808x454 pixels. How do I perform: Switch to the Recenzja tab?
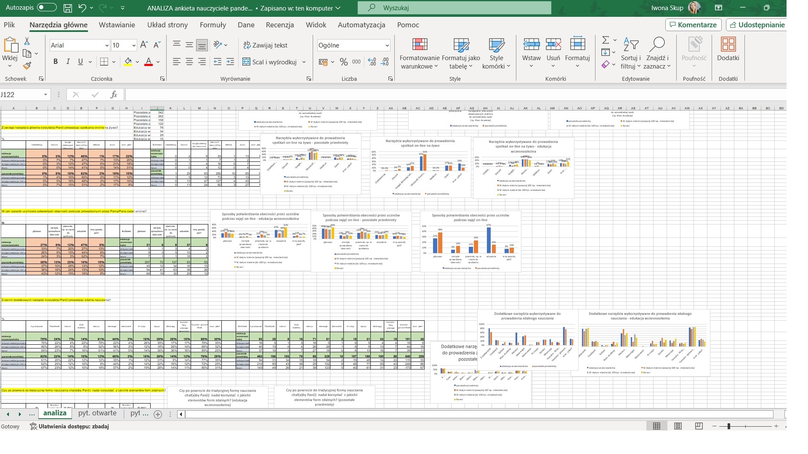coord(280,25)
